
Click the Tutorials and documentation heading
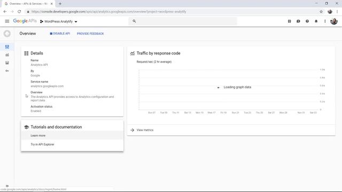point(56,127)
